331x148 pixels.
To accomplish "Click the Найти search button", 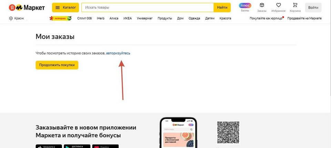I will pyautogui.click(x=222, y=8).
